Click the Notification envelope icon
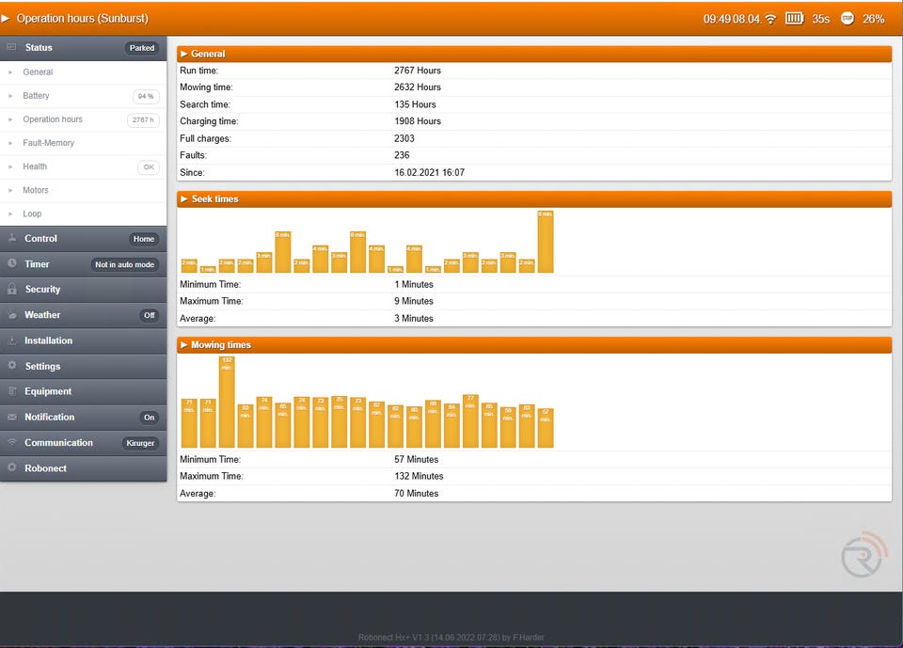The image size is (903, 648). point(12,417)
